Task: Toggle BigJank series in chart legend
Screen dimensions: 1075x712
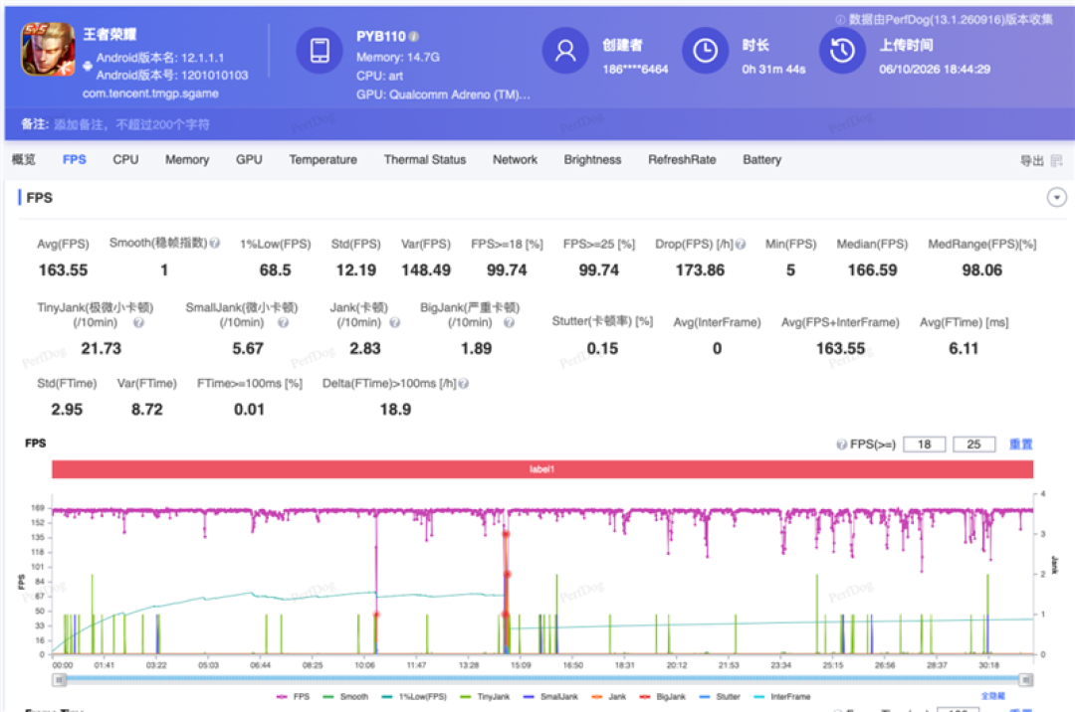Action: click(x=662, y=697)
